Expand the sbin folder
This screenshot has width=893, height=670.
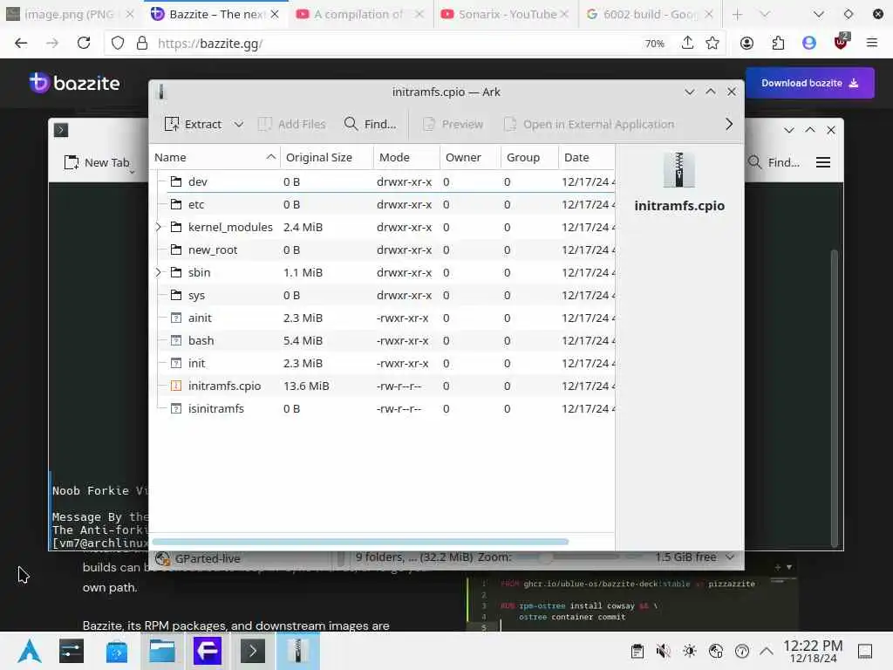[159, 272]
